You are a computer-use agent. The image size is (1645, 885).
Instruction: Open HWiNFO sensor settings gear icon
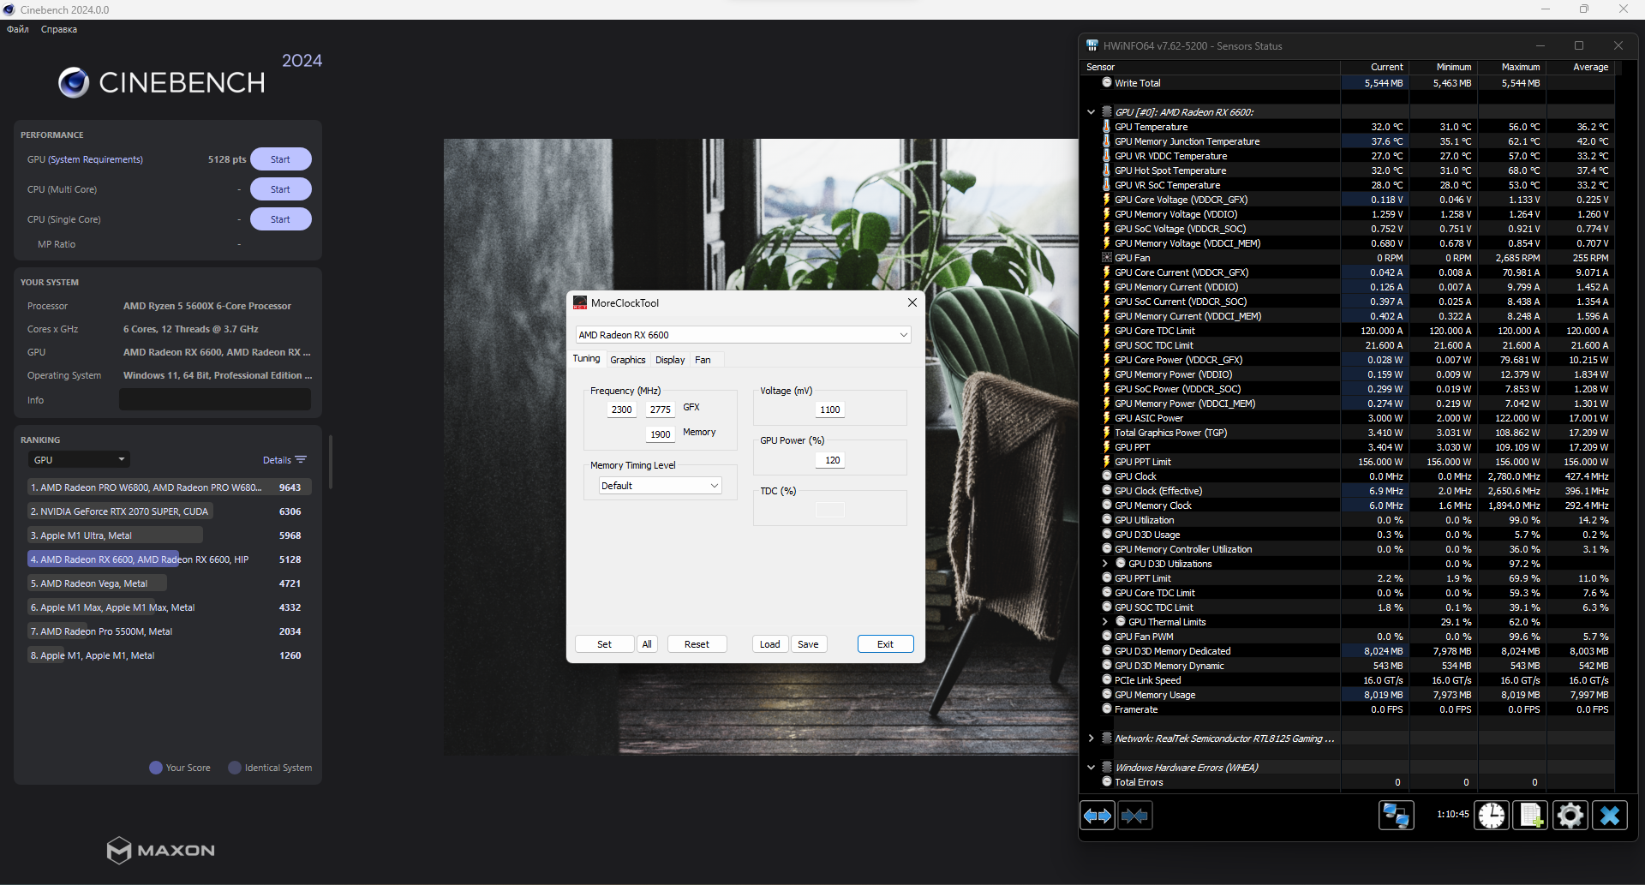click(x=1570, y=816)
